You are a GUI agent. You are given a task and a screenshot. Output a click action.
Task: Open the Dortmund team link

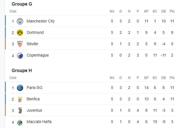coord(35,32)
